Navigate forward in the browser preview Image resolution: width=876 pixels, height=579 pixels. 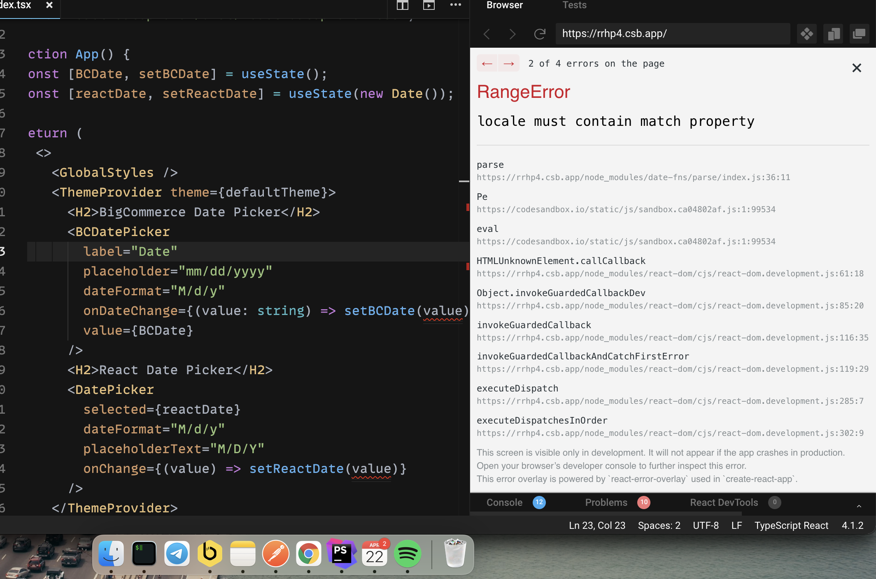[512, 34]
